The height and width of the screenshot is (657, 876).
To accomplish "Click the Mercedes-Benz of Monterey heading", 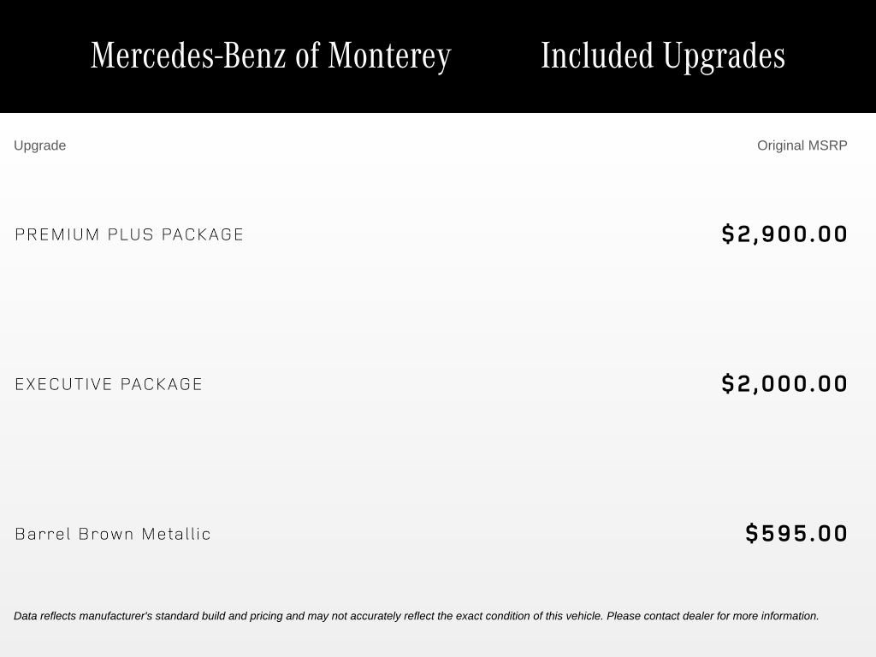I will click(x=271, y=56).
